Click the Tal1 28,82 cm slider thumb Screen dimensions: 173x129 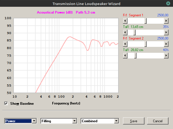coord(135,56)
